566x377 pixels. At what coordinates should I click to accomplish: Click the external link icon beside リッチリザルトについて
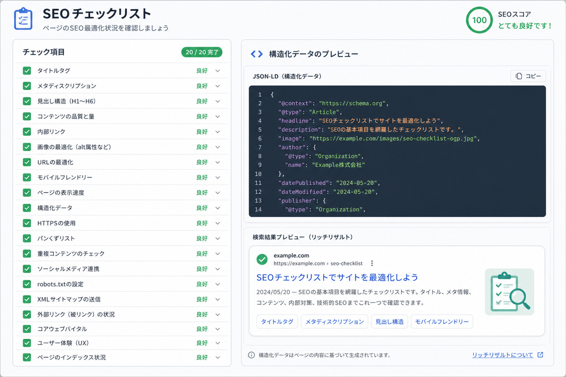click(540, 355)
